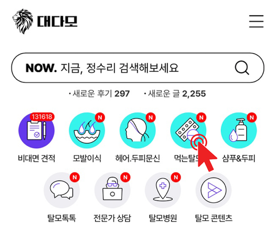Viewport: 275px width, 232px height.
Task: Click the 모발이식 text label
Action: (x=87, y=158)
